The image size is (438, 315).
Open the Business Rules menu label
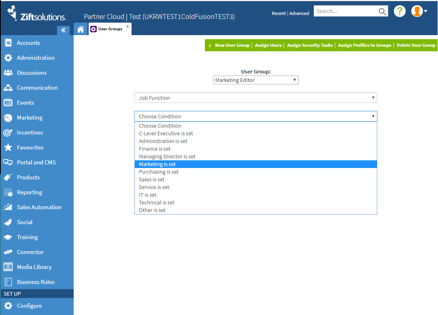[36, 282]
